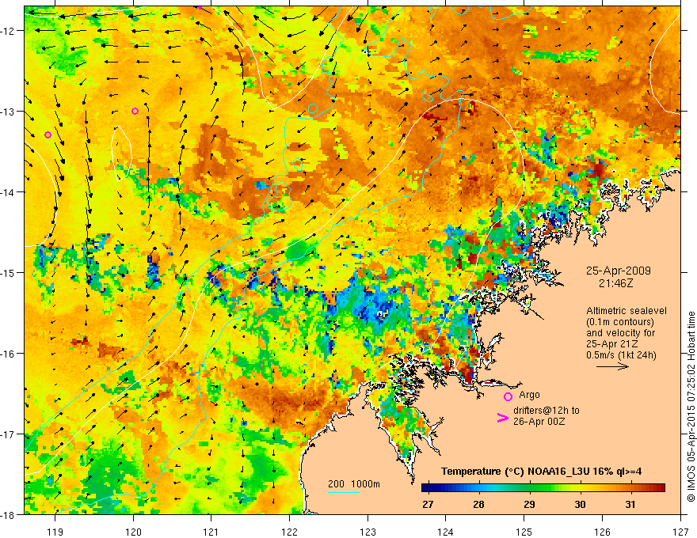
Task: Click the colorbar value 31
Action: (x=630, y=504)
